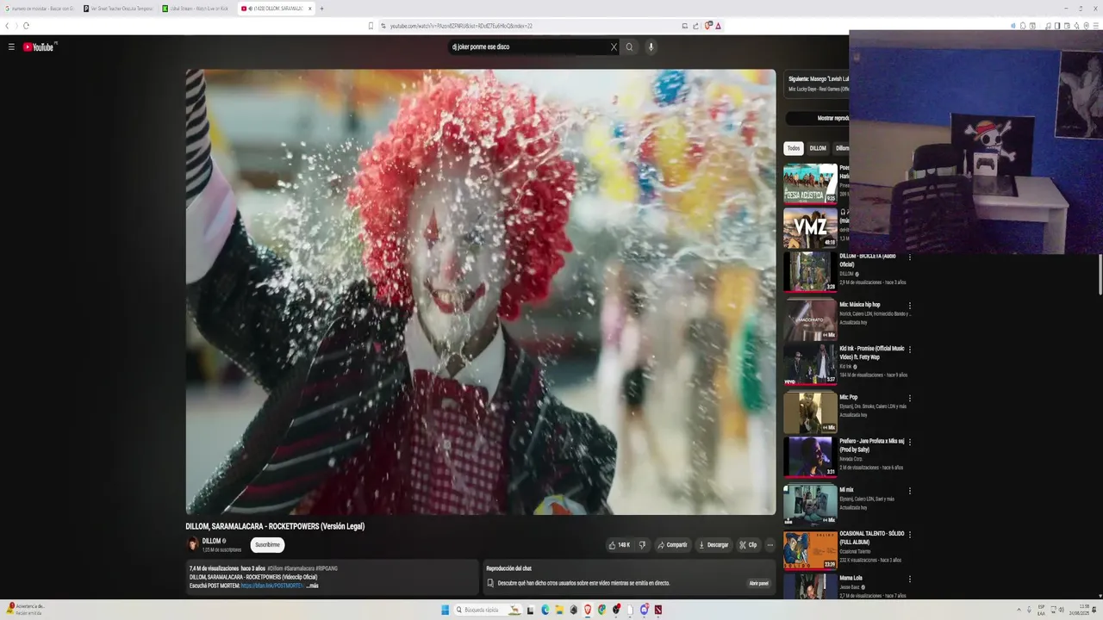Dislike the video with thumbs down
The width and height of the screenshot is (1103, 620).
pyautogui.click(x=642, y=545)
